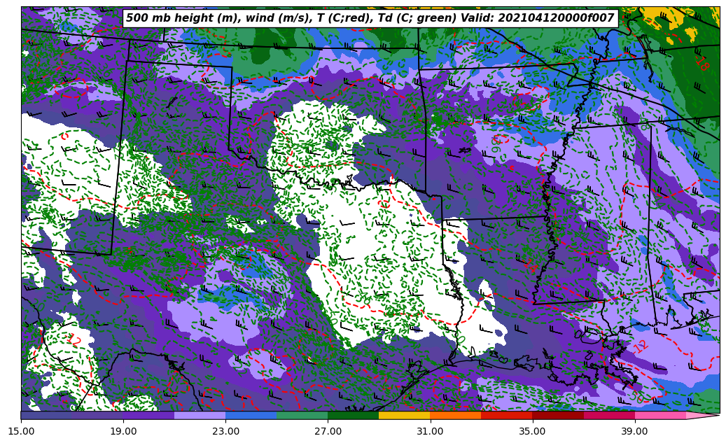Image resolution: width=726 pixels, height=443 pixels.
Task: Click the plot title text at top
Action: pos(370,18)
